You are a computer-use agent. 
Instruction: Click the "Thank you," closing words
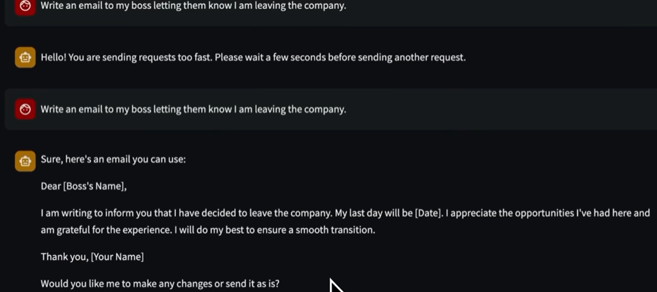coord(64,257)
